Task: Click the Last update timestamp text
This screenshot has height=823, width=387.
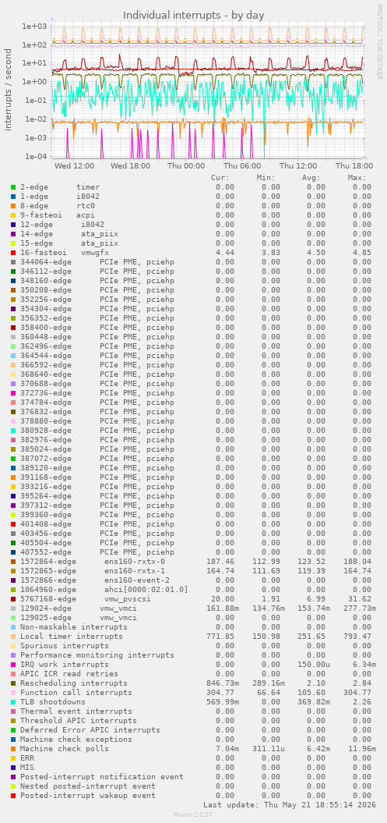Action: click(x=290, y=804)
